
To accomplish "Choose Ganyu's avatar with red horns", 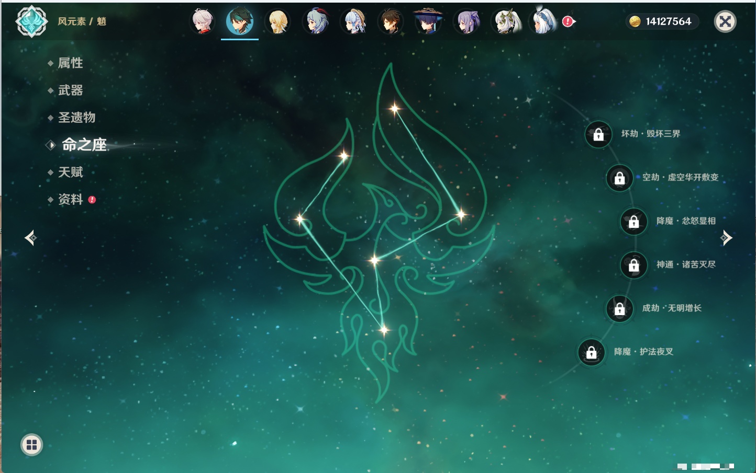I will pyautogui.click(x=316, y=21).
